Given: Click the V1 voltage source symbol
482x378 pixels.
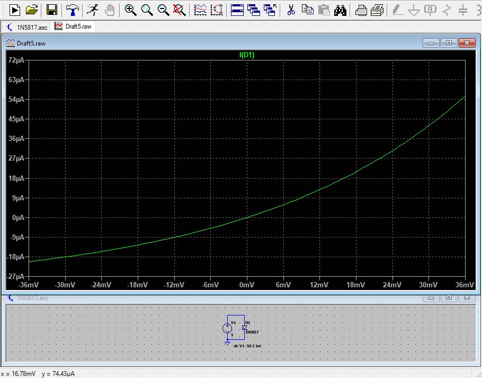Looking at the screenshot, I should click(x=227, y=329).
